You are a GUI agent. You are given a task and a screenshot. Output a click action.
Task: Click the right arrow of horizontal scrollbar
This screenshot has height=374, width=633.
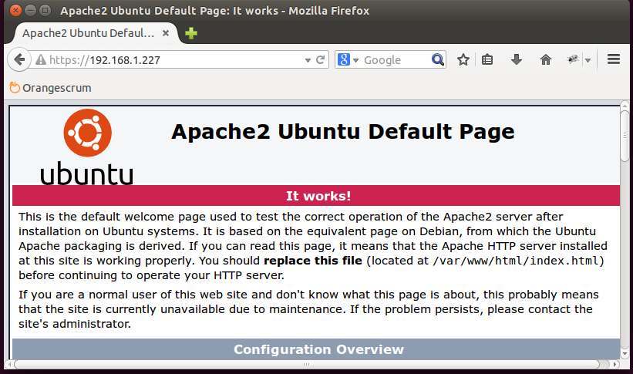pos(615,364)
